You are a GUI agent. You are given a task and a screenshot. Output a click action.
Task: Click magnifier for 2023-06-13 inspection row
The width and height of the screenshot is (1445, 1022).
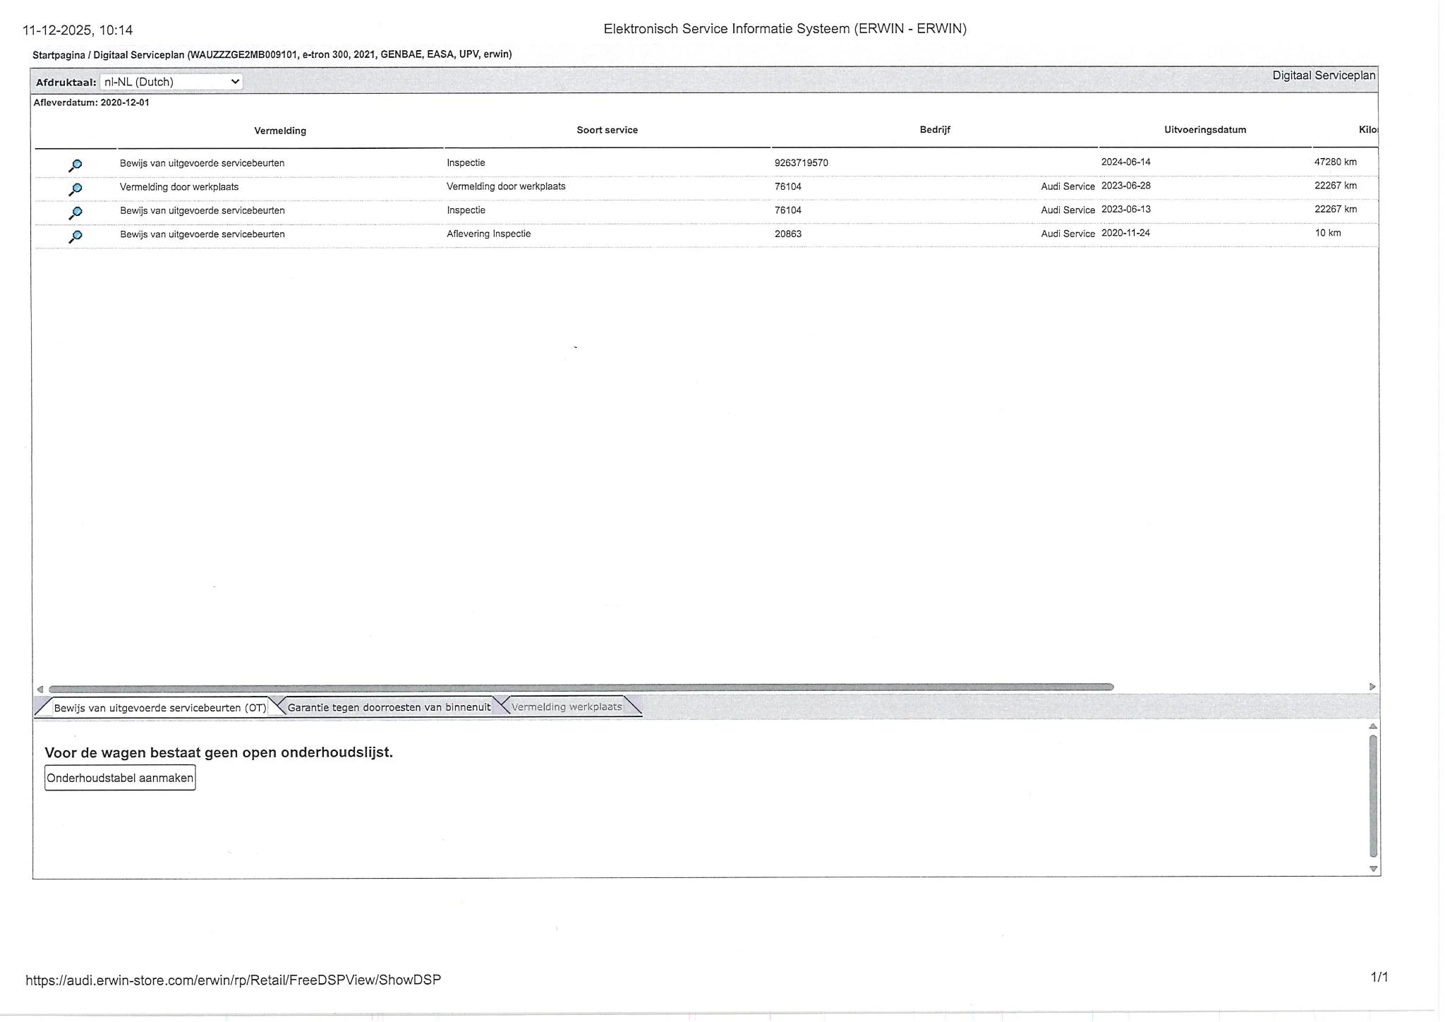click(x=75, y=213)
